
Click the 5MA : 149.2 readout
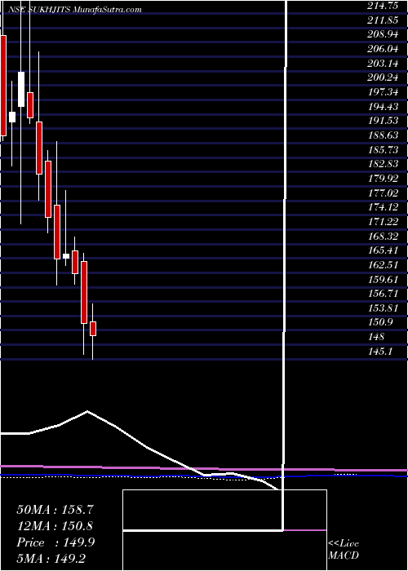(51, 558)
